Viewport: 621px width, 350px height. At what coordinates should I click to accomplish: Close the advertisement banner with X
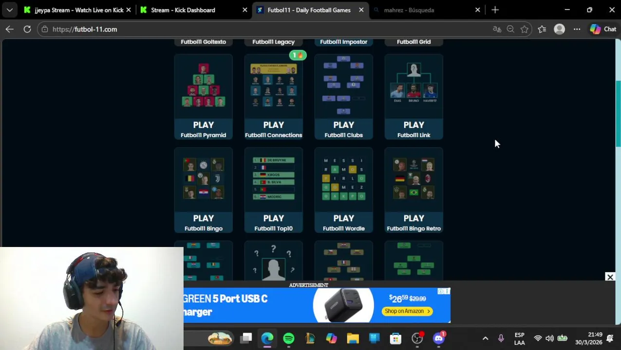pos(610,277)
